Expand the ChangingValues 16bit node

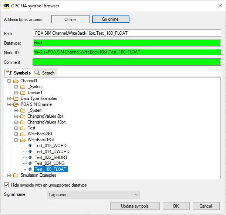point(16,122)
